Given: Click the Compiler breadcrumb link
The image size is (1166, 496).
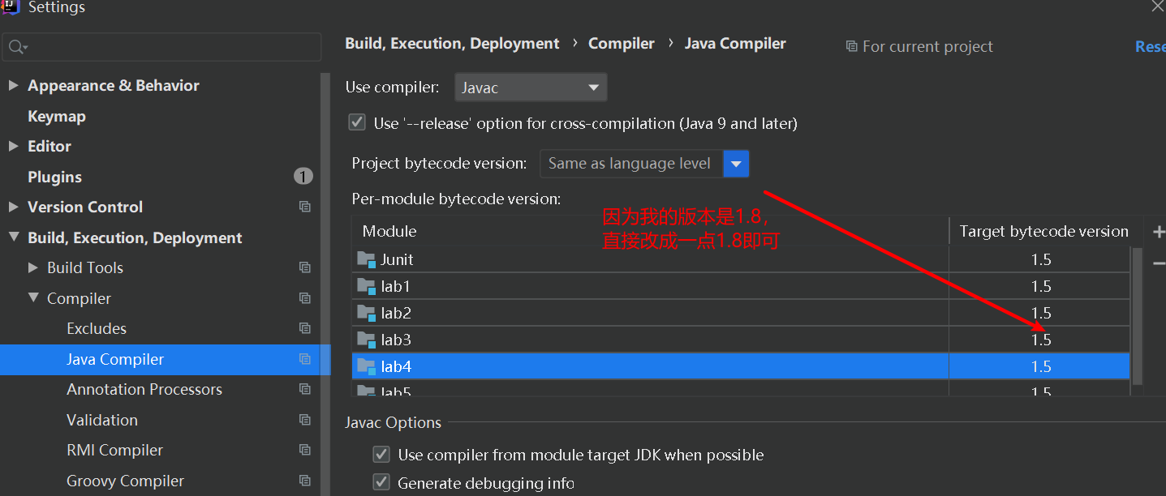Looking at the screenshot, I should click(x=621, y=44).
